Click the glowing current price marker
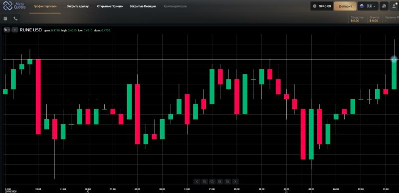This screenshot has width=399, height=193. tap(394, 59)
